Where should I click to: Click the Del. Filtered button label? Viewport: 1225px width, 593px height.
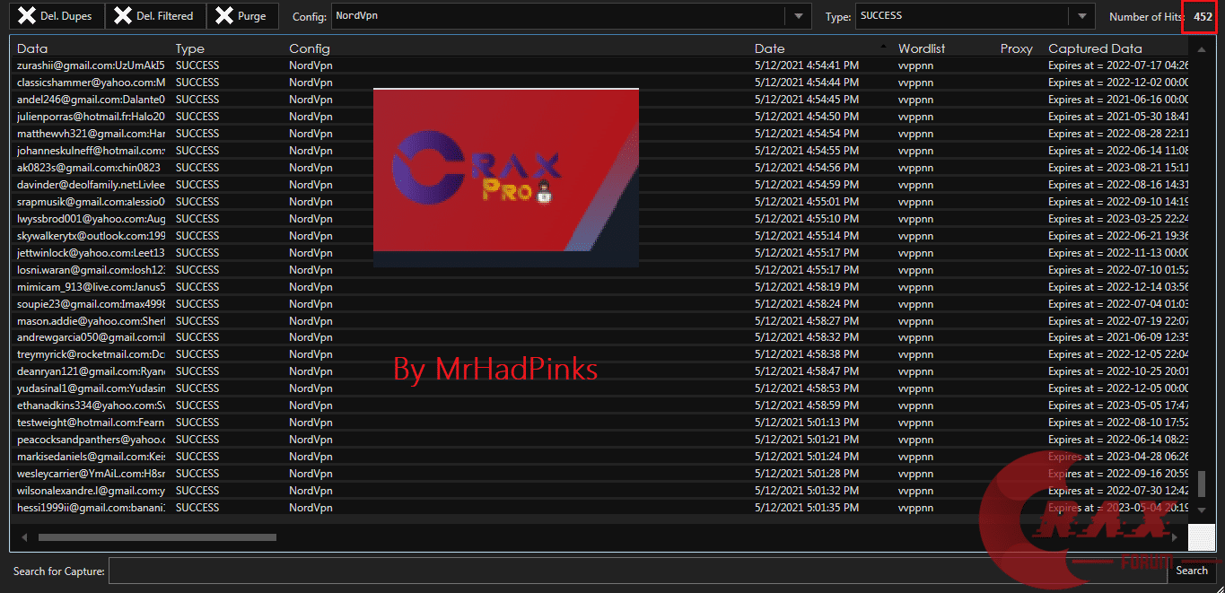tap(164, 16)
